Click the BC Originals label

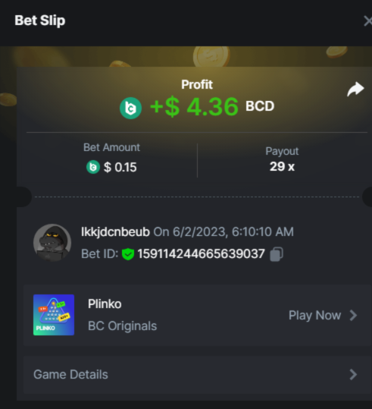click(123, 326)
